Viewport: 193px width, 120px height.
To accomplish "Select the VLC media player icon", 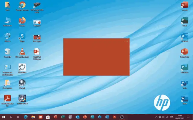I will (x=22, y=52).
